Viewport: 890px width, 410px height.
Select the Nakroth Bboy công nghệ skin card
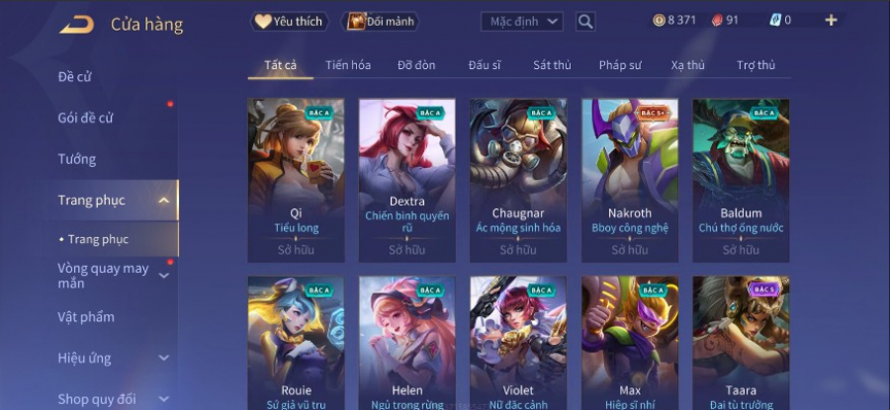(x=630, y=181)
